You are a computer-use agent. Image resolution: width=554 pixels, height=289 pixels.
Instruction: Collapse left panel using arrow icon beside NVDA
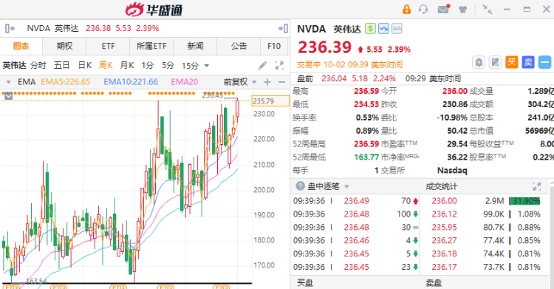click(10, 28)
